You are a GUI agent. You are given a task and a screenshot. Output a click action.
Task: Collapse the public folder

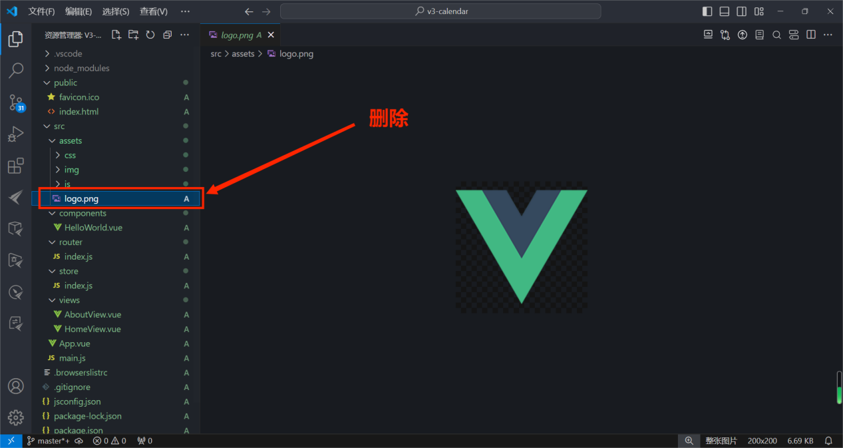(x=116, y=83)
